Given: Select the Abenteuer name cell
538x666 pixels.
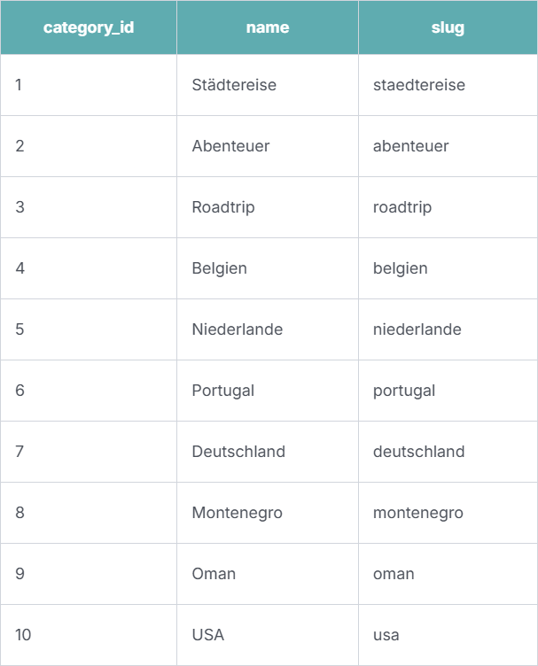Looking at the screenshot, I should click(x=230, y=146).
